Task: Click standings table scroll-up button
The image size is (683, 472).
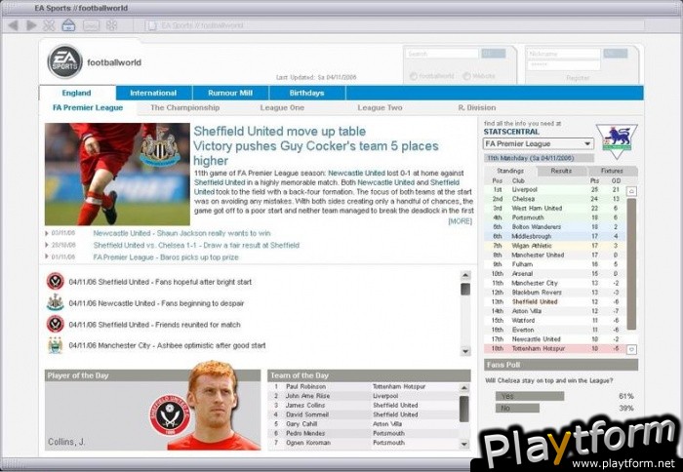Action: click(x=631, y=191)
